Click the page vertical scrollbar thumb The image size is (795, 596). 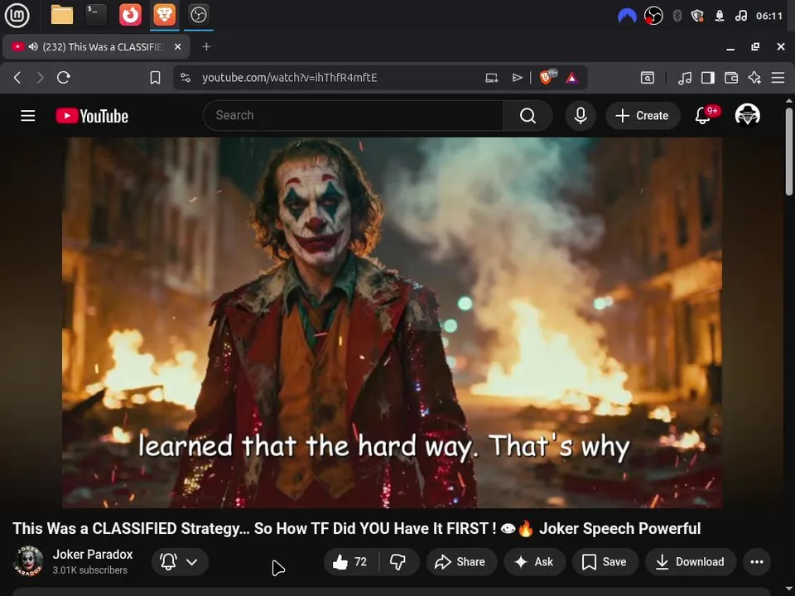click(789, 151)
